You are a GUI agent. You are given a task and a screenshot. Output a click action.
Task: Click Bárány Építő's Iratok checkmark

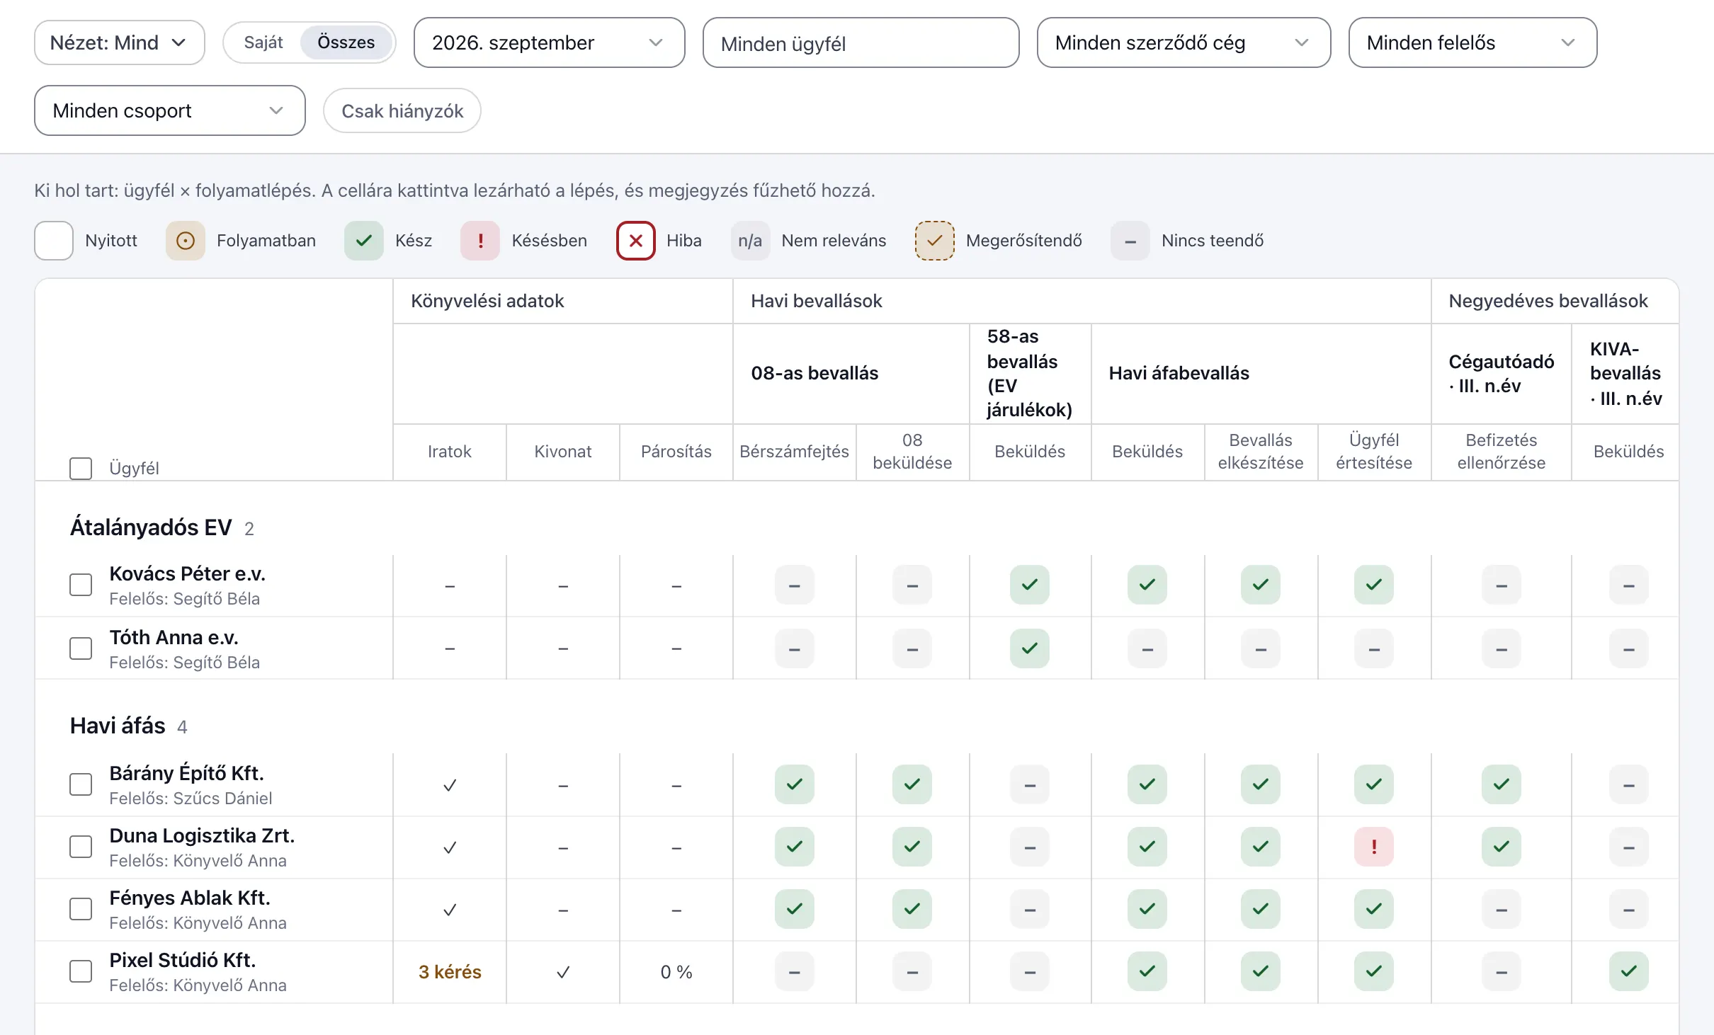(x=450, y=785)
